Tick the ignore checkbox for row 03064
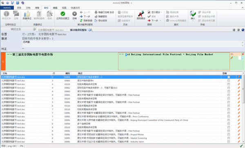The width and height of the screenshot is (245, 148). 229,77
